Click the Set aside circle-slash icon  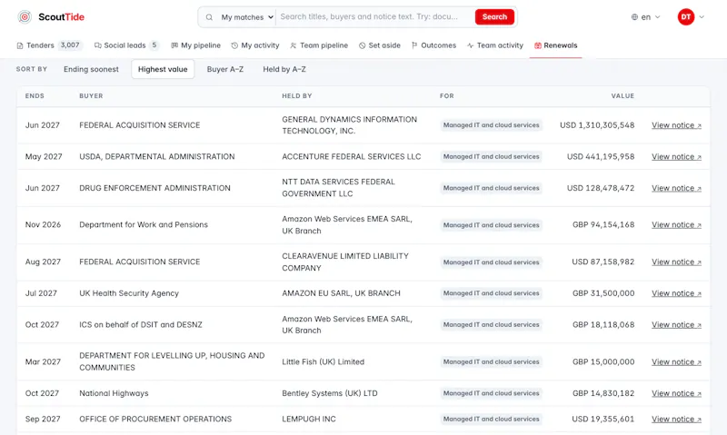[x=362, y=45]
